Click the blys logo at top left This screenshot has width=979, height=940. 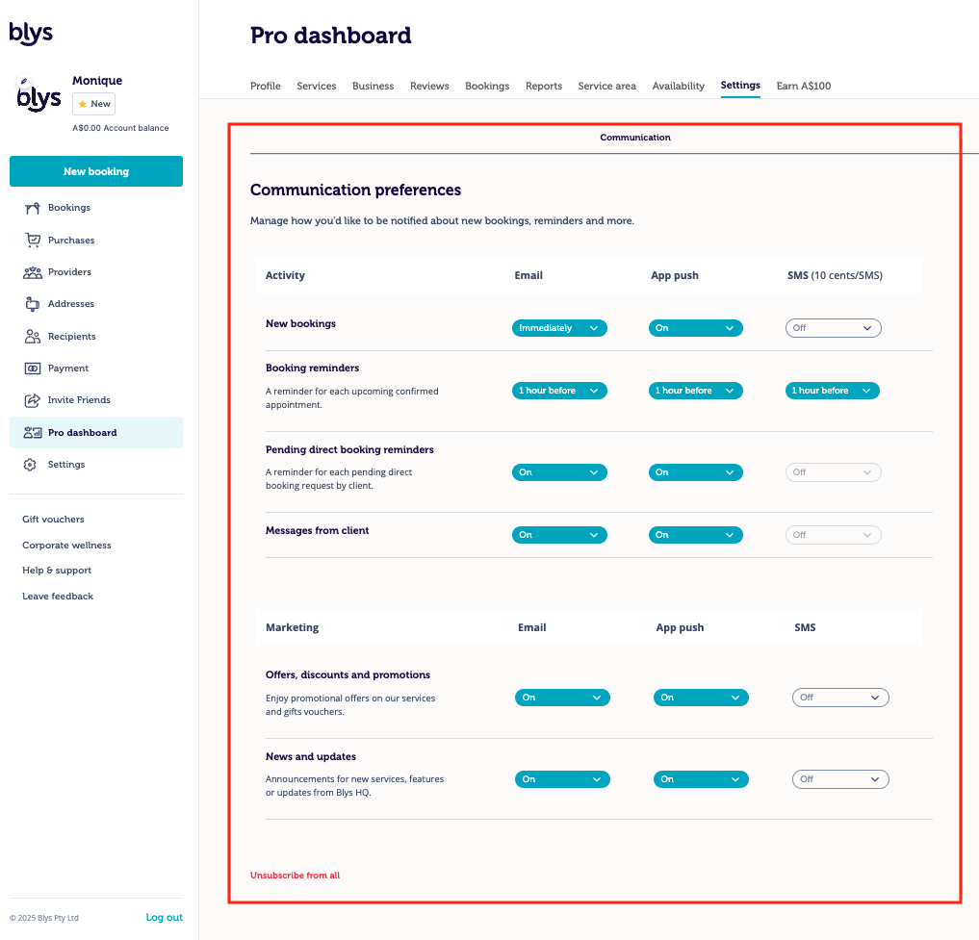[x=31, y=33]
